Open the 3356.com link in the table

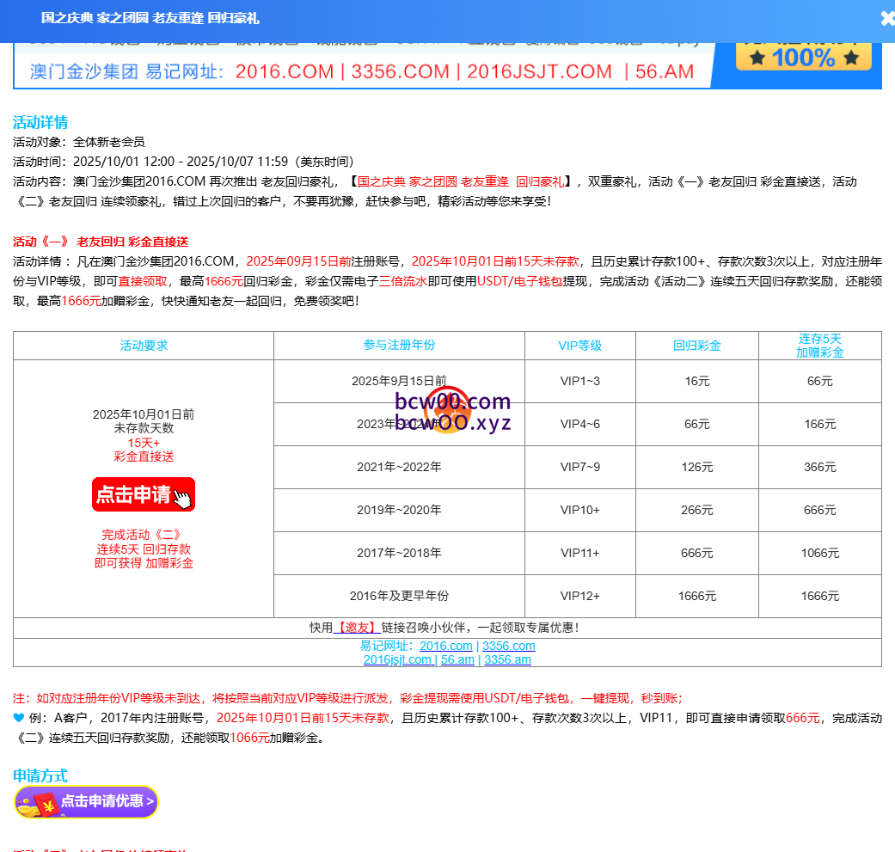(x=509, y=646)
